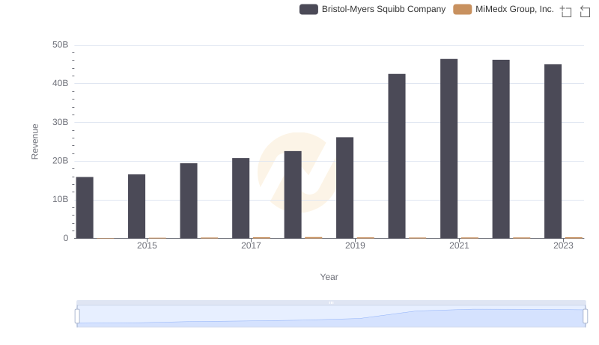Click the zoom reset icon
This screenshot has height=345, width=599.
[x=585, y=11]
